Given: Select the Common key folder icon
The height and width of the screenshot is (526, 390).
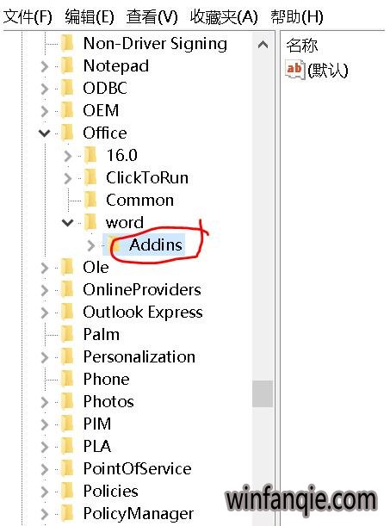Looking at the screenshot, I should tap(90, 201).
